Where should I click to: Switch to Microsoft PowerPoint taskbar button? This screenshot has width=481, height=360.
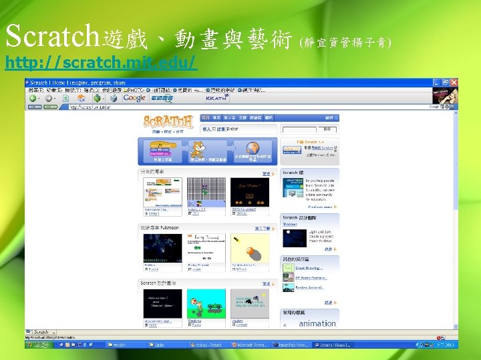(250, 345)
